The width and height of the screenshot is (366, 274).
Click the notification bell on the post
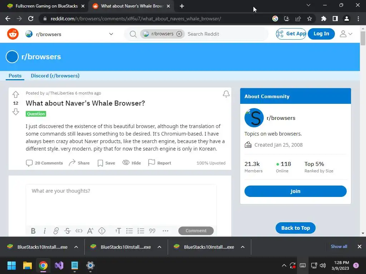[x=226, y=94]
